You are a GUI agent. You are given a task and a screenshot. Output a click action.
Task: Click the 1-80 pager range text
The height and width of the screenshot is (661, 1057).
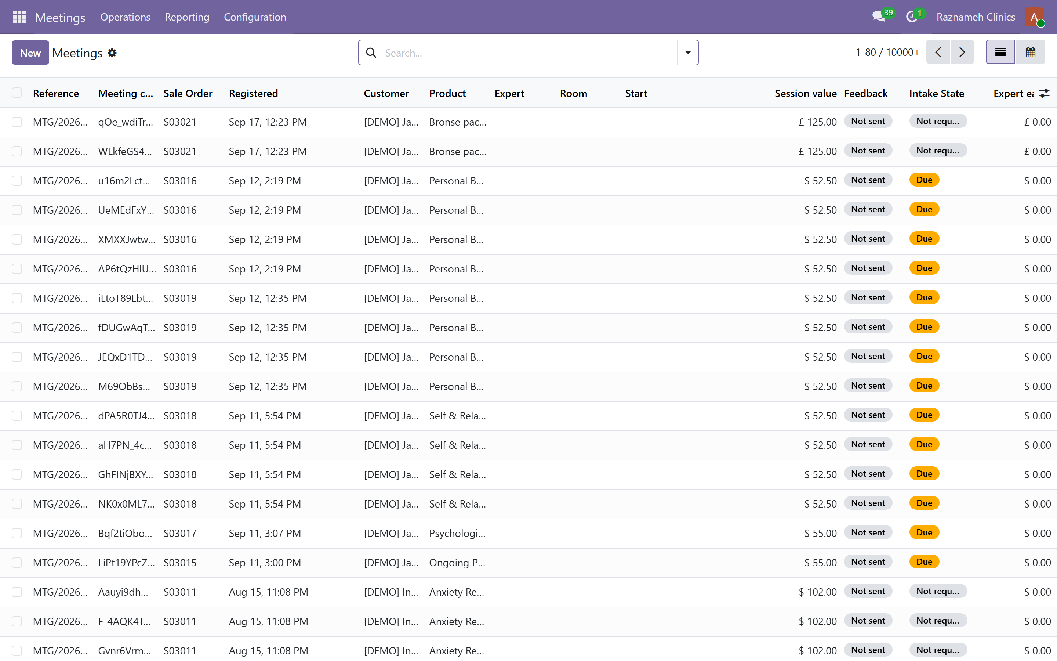866,53
